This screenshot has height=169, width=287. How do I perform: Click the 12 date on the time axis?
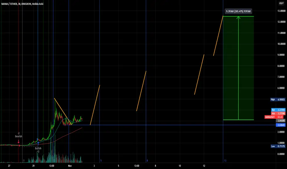point(204,166)
